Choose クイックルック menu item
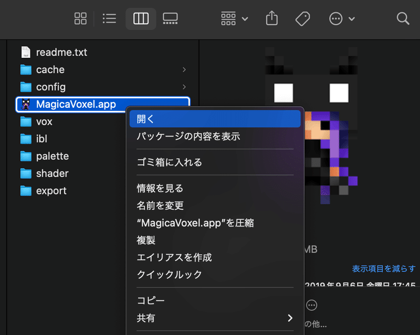This screenshot has width=420, height=335. (x=215, y=275)
